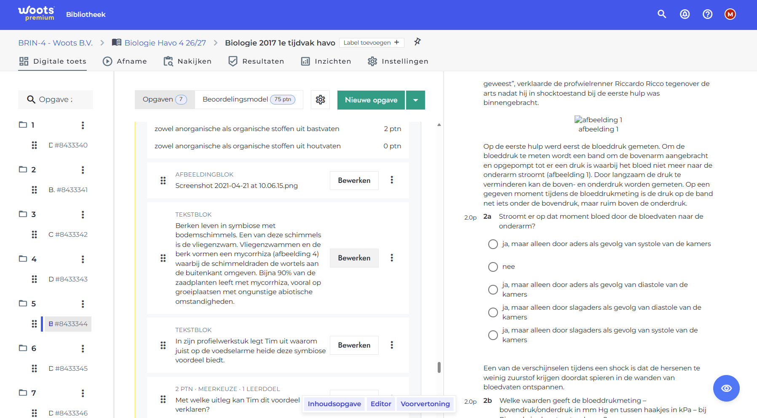The width and height of the screenshot is (757, 418).
Task: Click the Opgave search field
Action: [x=56, y=99]
